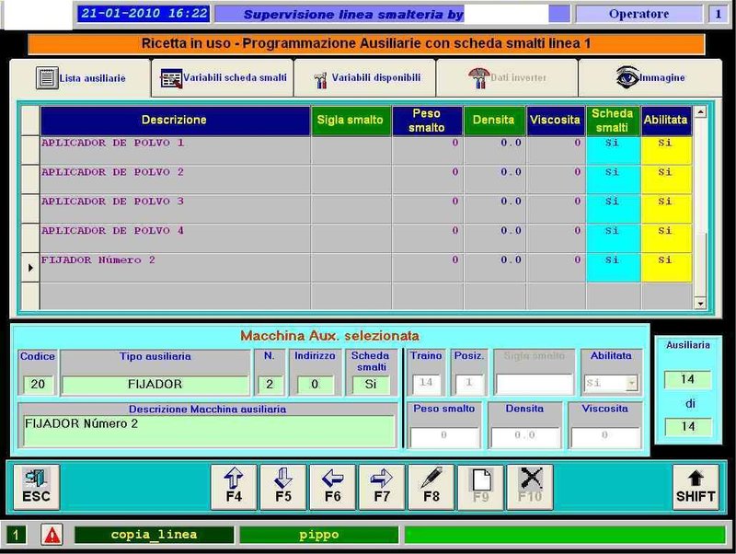Screen dimensions: 736x554
Task: Click the Descrizione column header
Action: (175, 121)
